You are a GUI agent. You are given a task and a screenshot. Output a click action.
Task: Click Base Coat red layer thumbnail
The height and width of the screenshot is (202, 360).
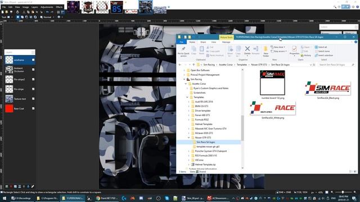click(x=9, y=108)
